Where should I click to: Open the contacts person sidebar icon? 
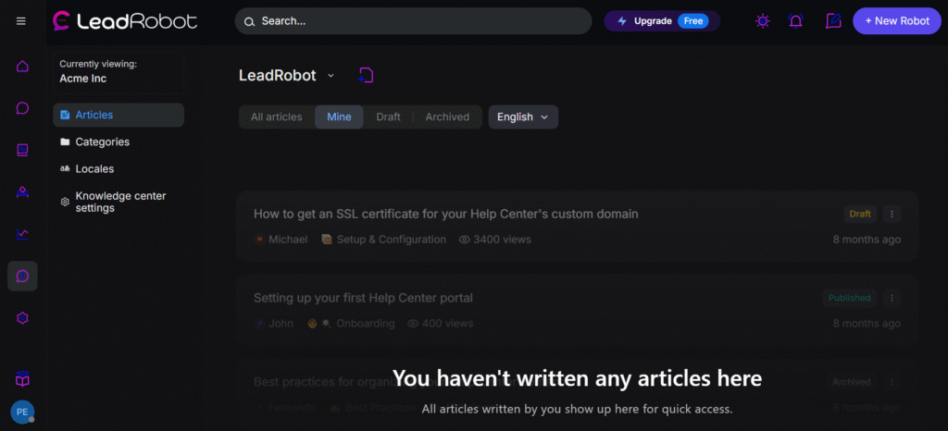click(22, 192)
